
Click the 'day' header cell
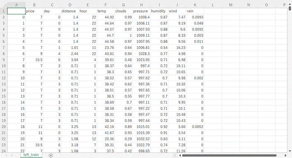(x=52, y=11)
